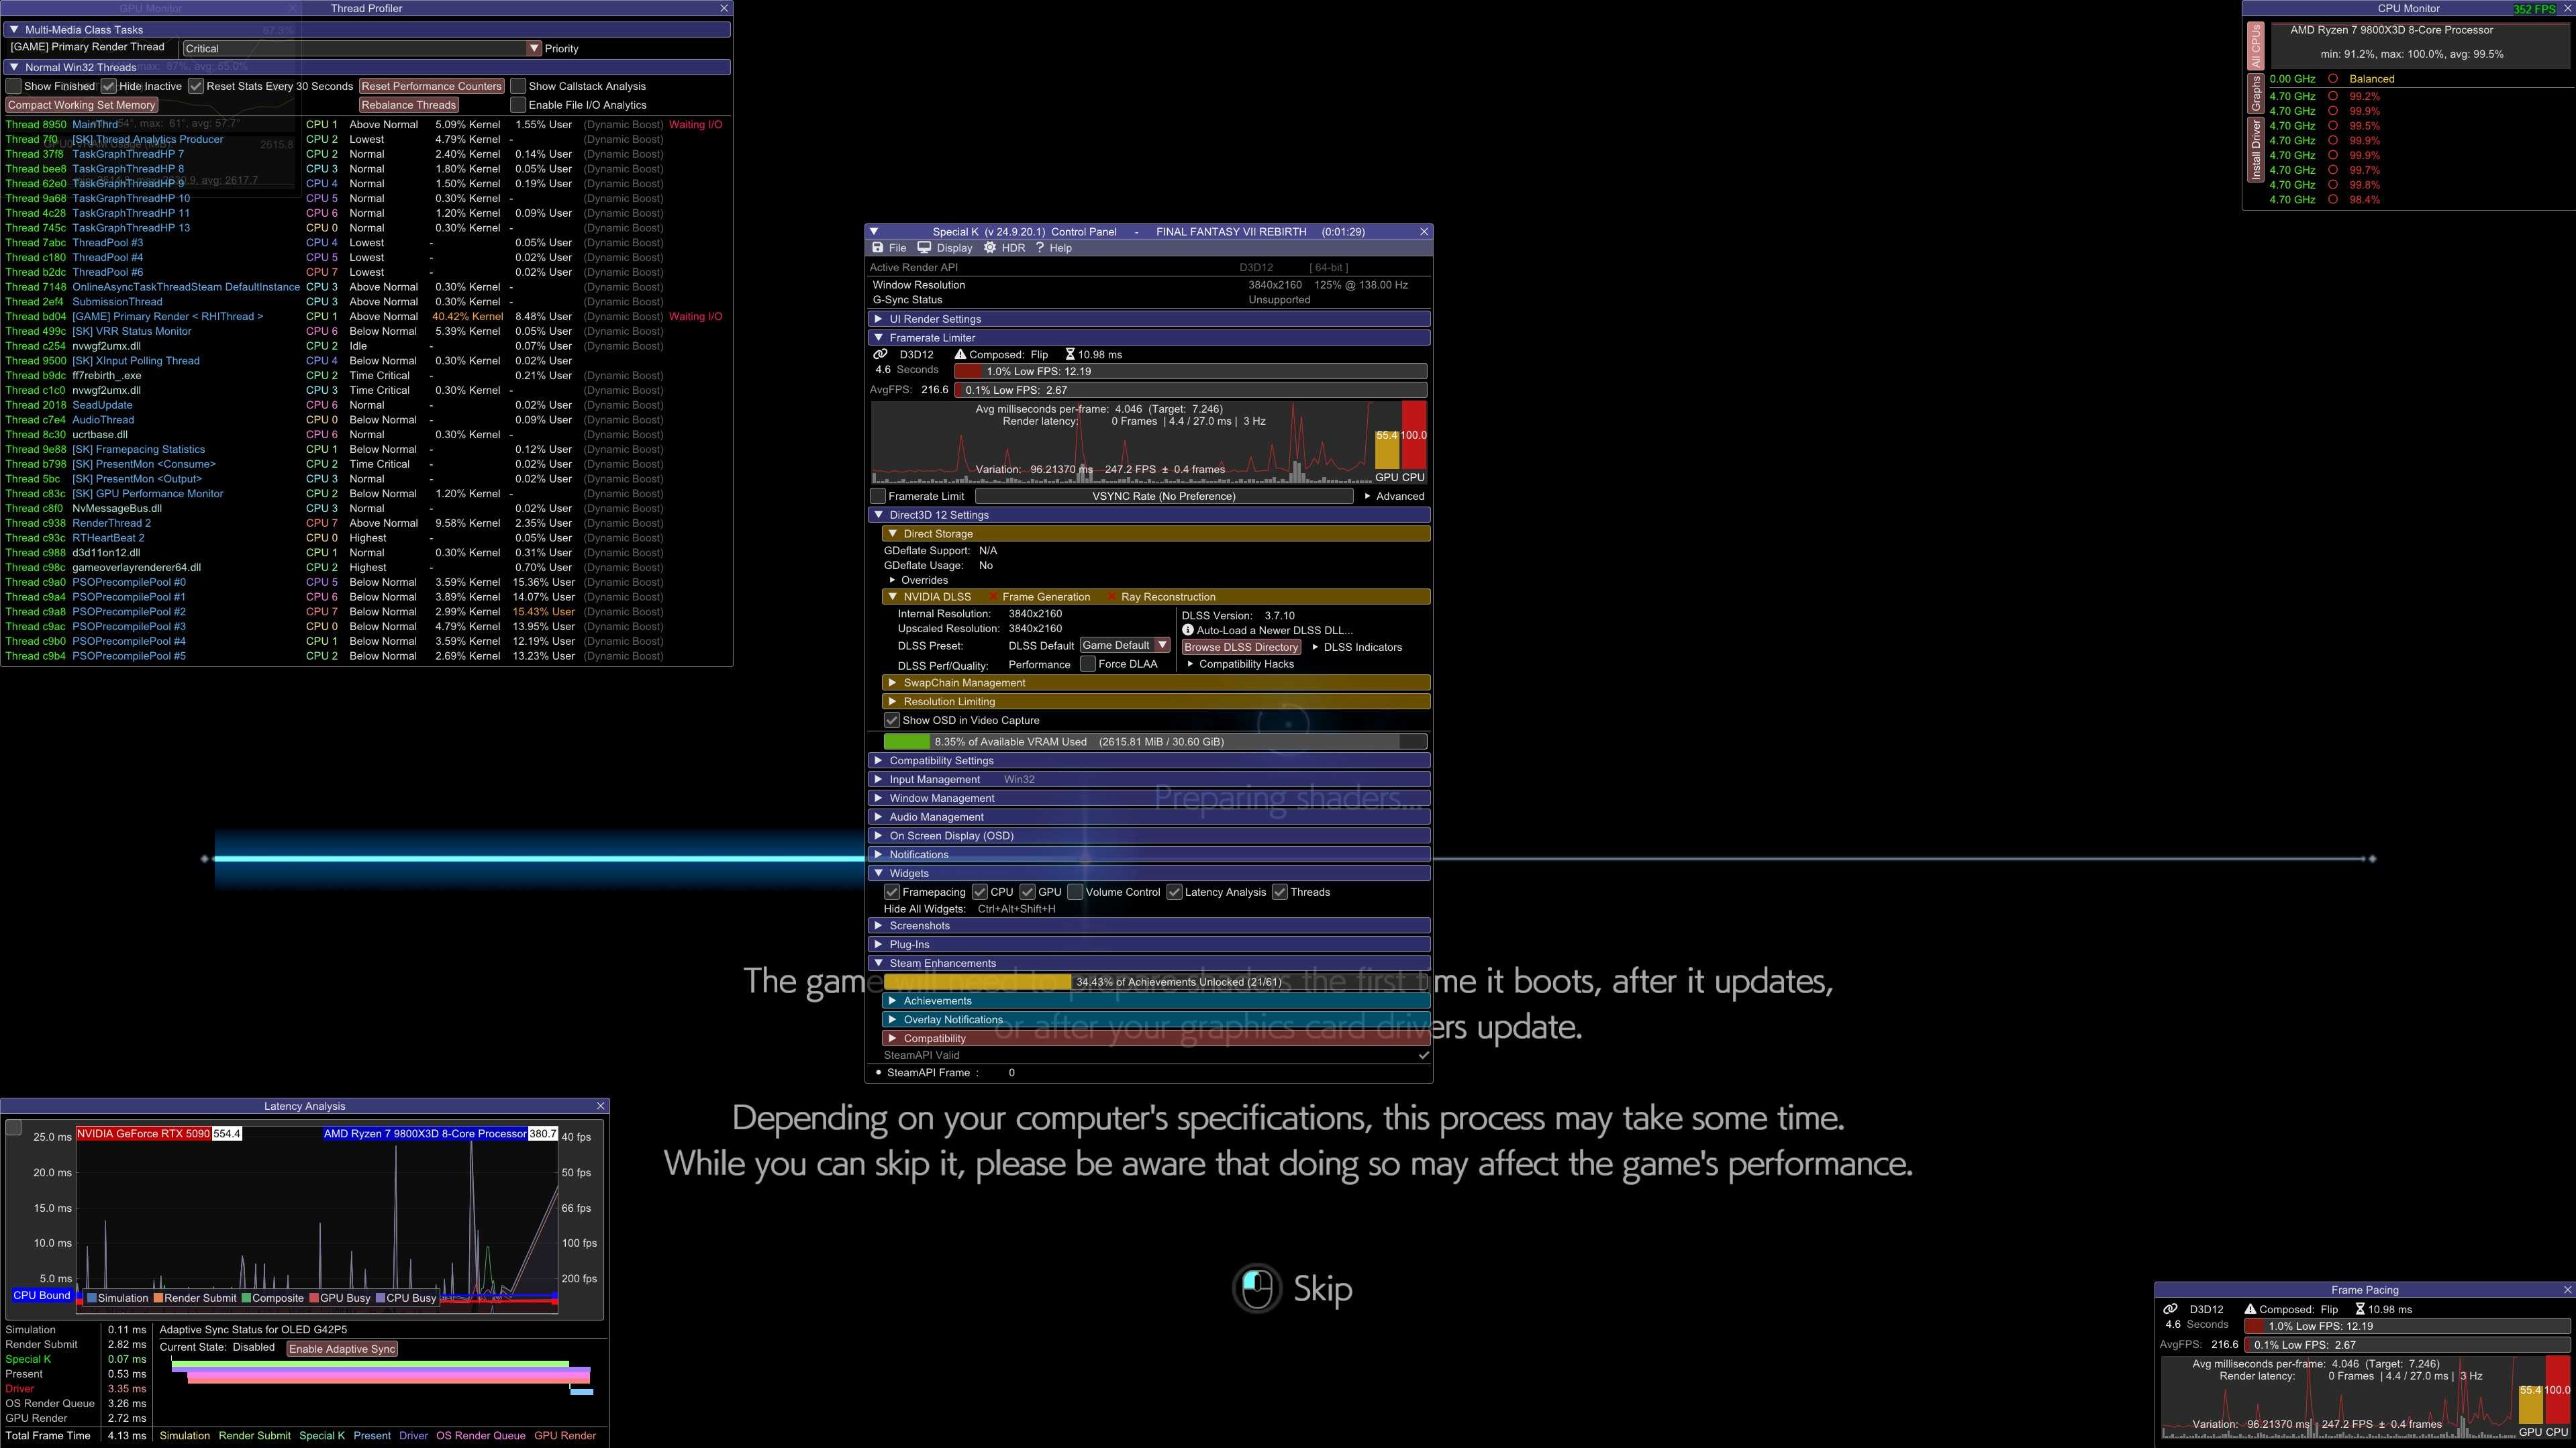Click the checkmark on the SteamAPI Valid row

(x=1423, y=1055)
